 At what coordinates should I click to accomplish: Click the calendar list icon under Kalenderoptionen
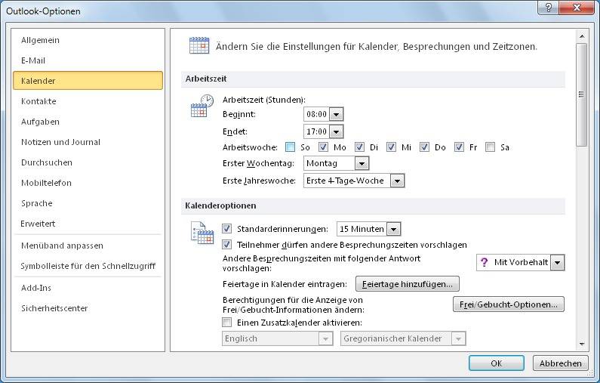tap(202, 233)
